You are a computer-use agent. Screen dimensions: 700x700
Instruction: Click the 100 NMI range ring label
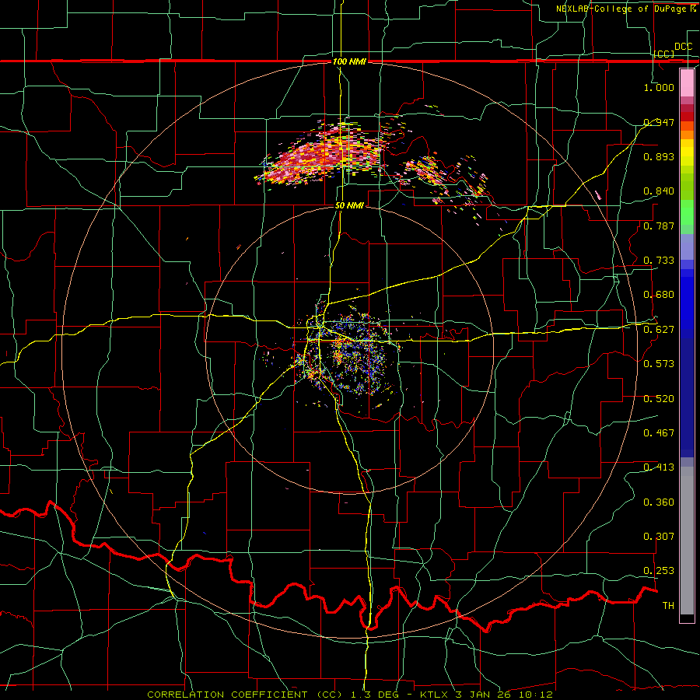point(349,61)
